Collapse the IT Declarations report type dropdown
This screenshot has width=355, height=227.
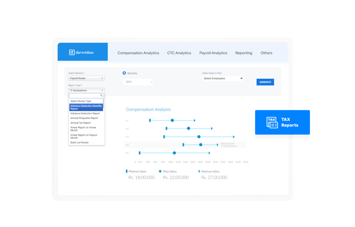[87, 90]
